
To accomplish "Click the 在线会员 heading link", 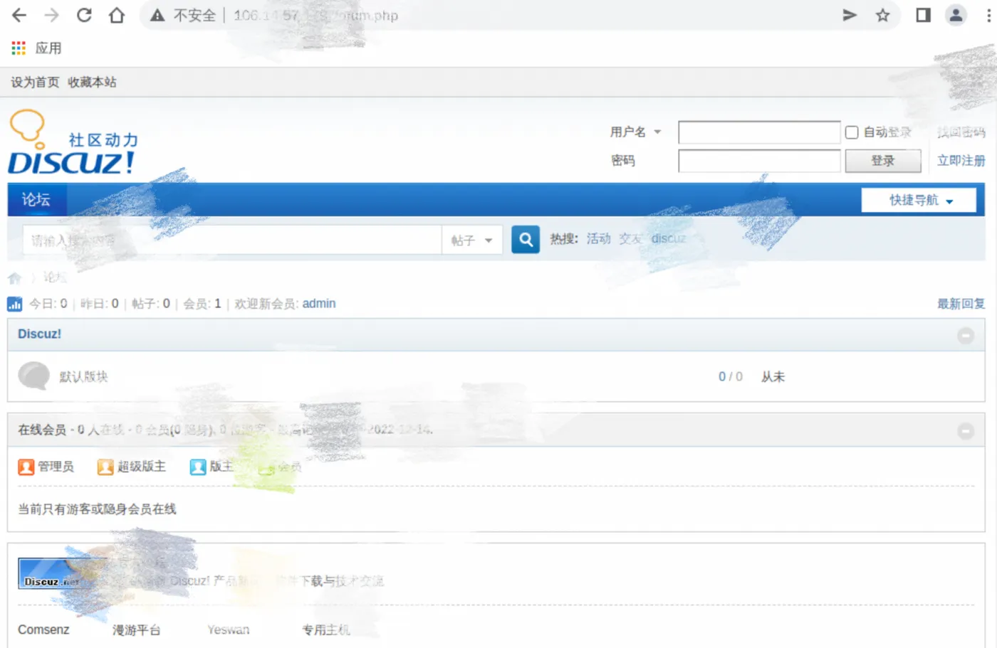I will pos(42,430).
